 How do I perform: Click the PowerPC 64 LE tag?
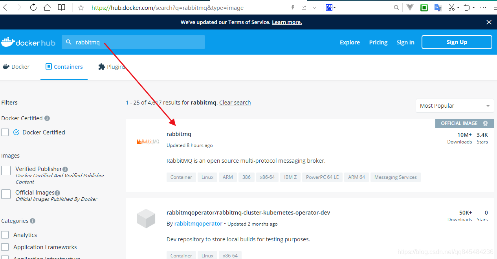[322, 177]
